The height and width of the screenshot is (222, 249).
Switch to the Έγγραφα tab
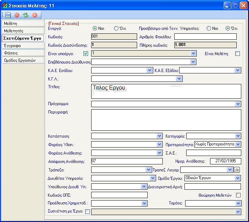tap(23, 46)
